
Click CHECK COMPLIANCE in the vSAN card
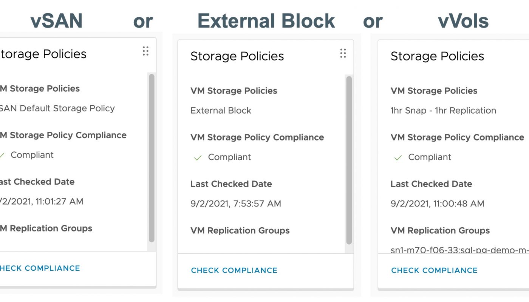tap(40, 268)
